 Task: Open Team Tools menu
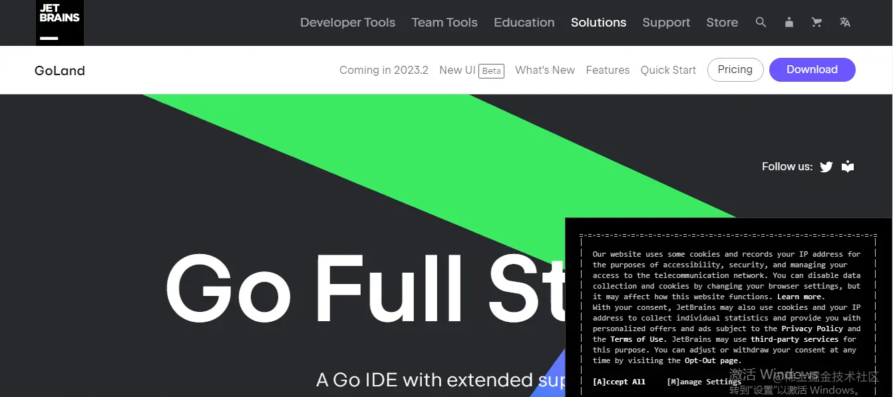point(445,23)
